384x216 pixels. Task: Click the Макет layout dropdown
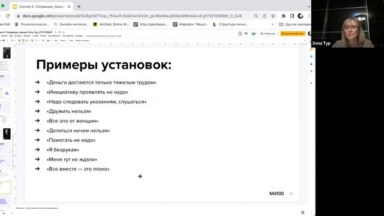pos(63,40)
